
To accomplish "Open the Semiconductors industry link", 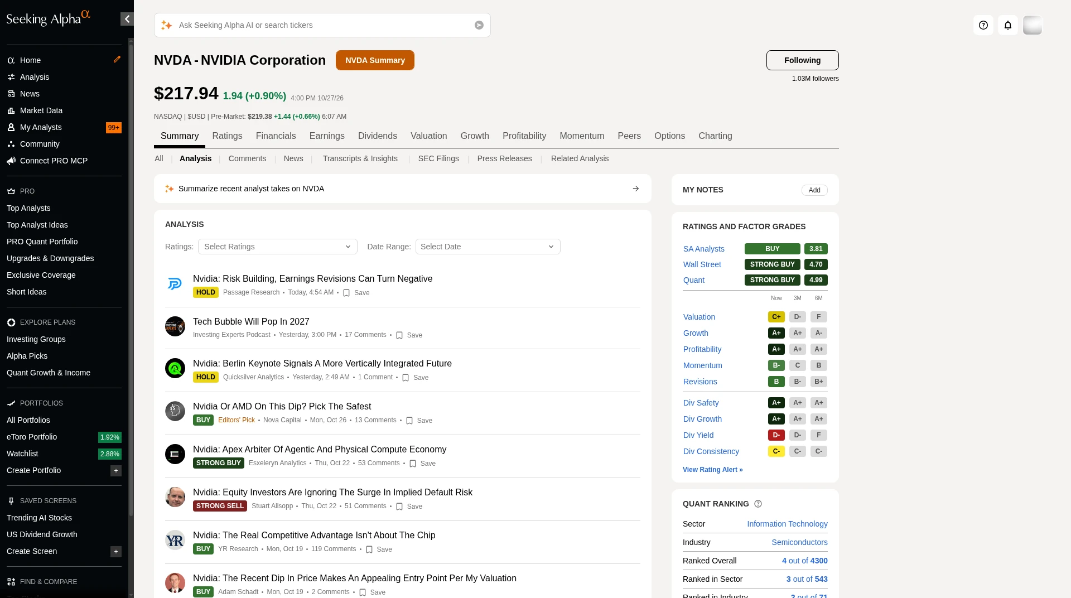I will click(x=799, y=542).
